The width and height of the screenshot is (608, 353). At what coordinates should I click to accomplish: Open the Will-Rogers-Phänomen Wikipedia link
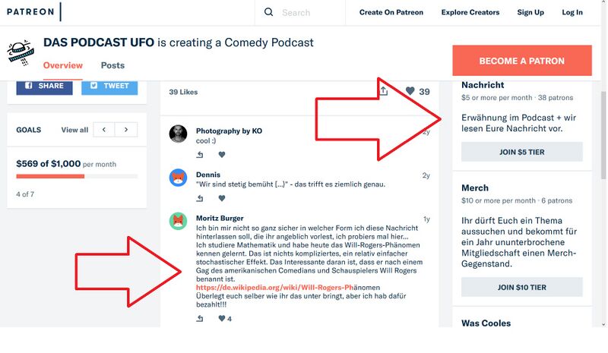[x=288, y=288]
